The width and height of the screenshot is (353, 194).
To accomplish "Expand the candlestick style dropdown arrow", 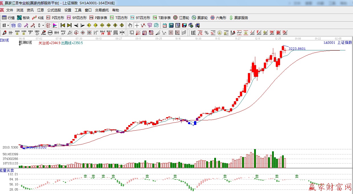I will [43, 25].
